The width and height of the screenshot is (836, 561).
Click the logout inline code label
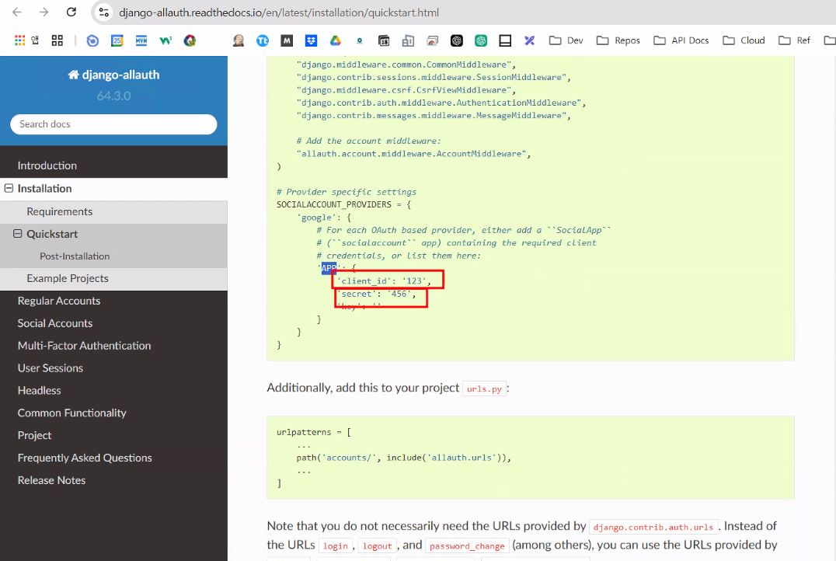click(x=378, y=545)
